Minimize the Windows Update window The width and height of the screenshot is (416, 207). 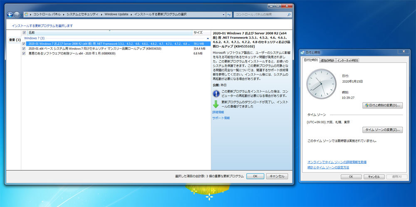pyautogui.click(x=271, y=6)
